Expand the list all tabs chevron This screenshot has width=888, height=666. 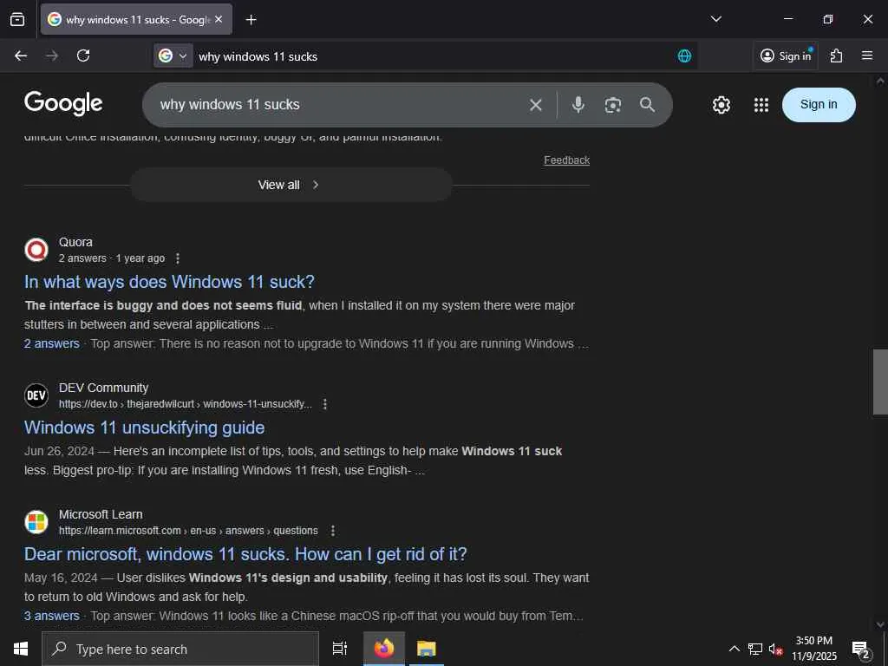tap(715, 19)
